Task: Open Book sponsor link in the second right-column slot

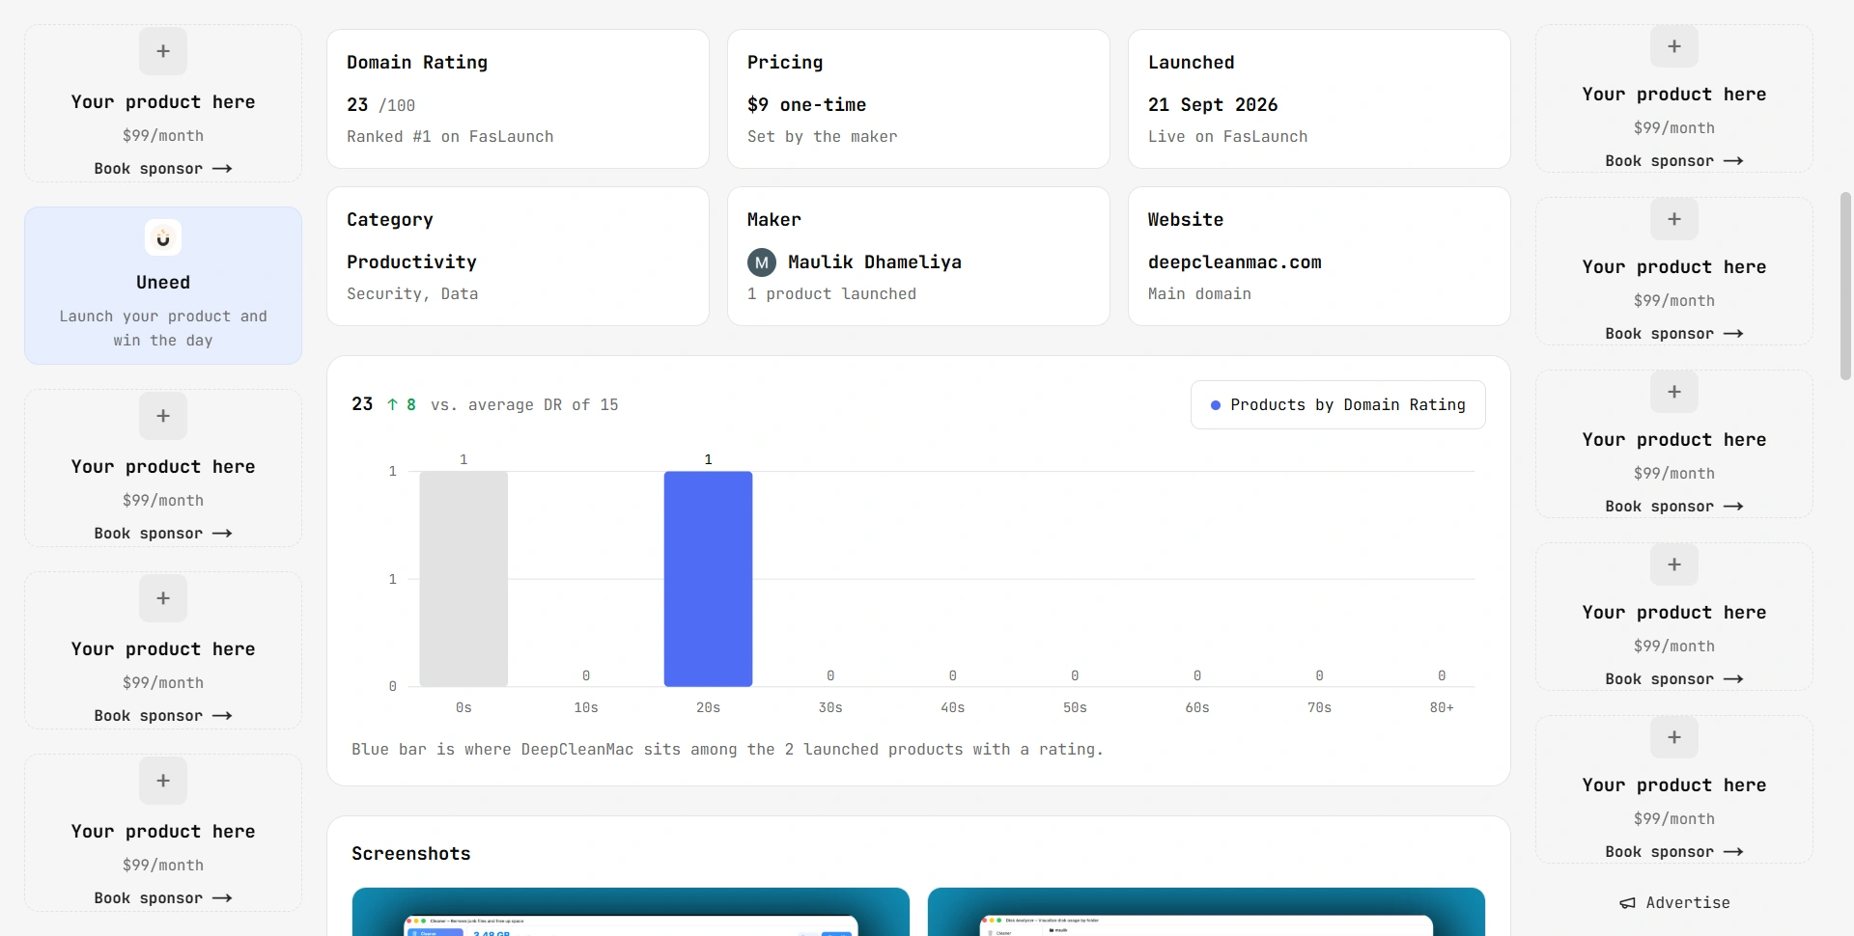Action: click(1674, 334)
